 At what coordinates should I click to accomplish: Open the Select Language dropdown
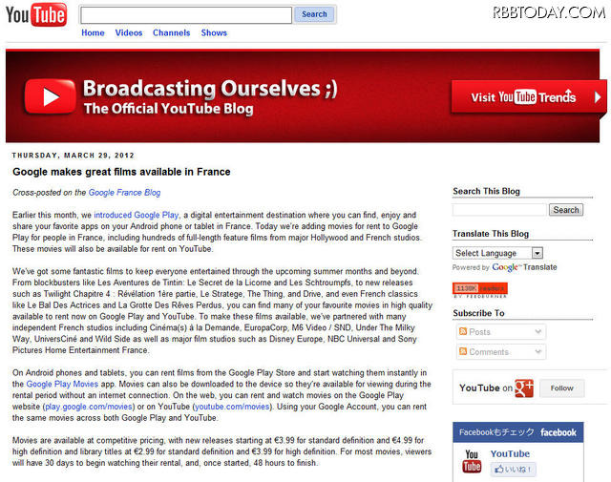tap(497, 253)
